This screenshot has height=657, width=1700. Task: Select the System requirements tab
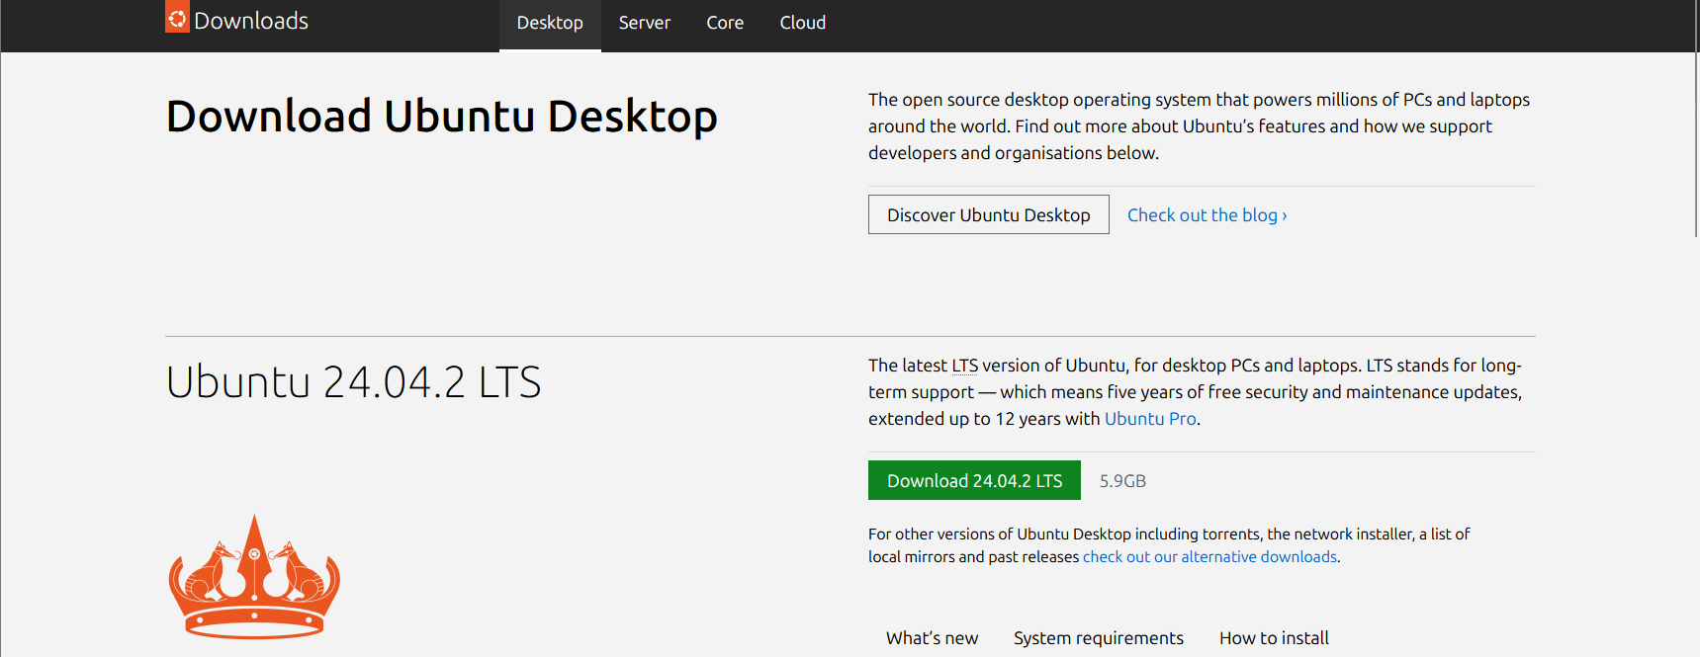1099,638
